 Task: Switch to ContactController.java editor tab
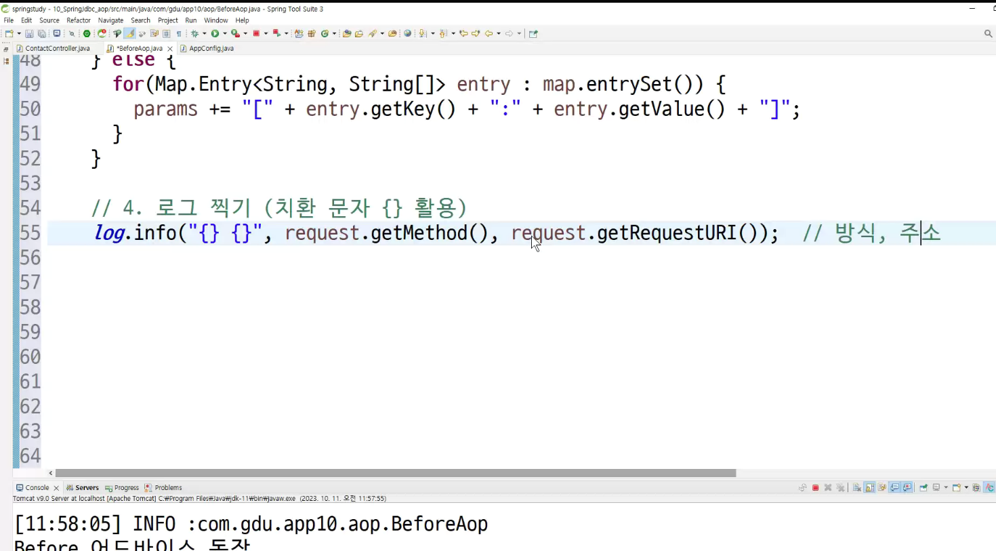(53, 49)
